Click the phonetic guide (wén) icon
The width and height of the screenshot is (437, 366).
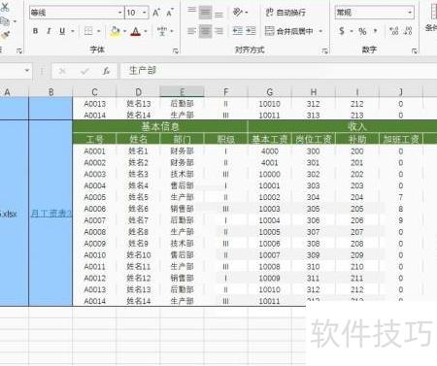pos(162,31)
